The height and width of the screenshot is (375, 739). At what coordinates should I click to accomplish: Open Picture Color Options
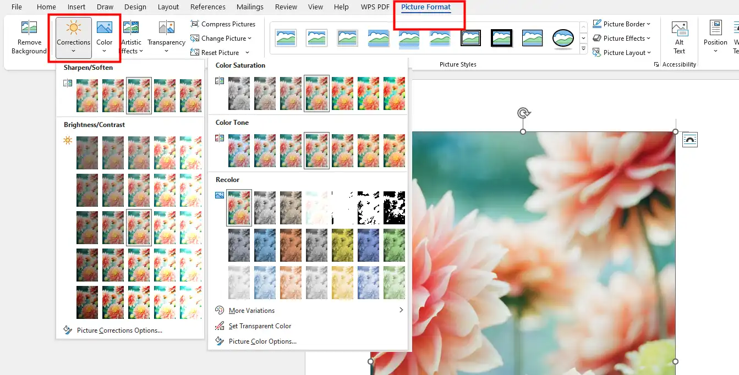262,341
